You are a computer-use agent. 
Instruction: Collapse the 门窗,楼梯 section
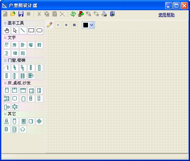(5, 60)
